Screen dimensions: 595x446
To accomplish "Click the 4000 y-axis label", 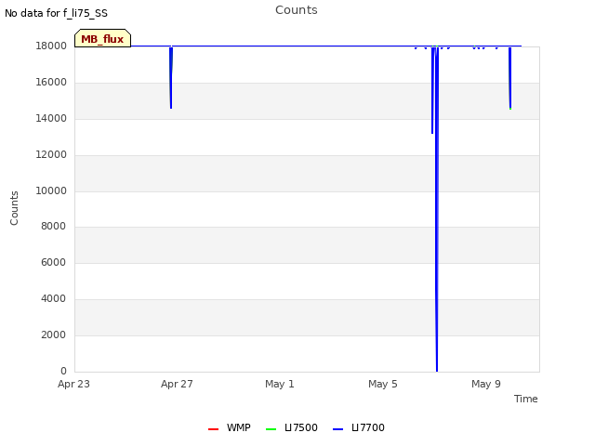I will pyautogui.click(x=53, y=299).
